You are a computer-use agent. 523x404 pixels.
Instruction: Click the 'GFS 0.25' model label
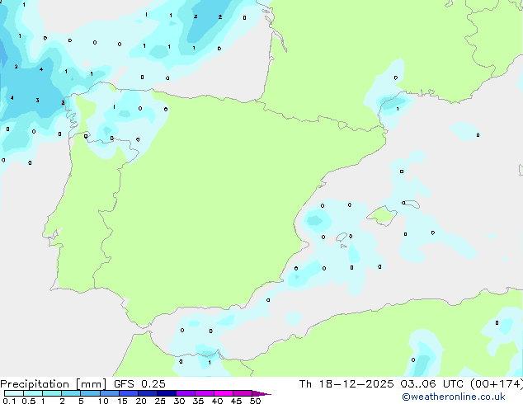139,384
